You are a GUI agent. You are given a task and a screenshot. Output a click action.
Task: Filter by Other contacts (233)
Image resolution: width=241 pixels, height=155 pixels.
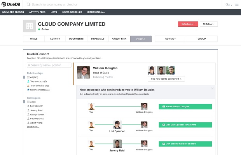pyautogui.click(x=40, y=90)
